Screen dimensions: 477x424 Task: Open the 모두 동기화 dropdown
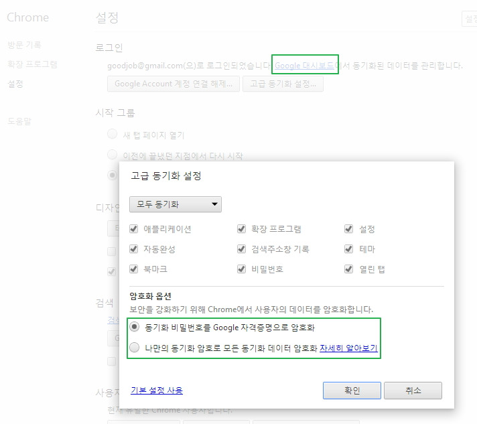click(176, 204)
